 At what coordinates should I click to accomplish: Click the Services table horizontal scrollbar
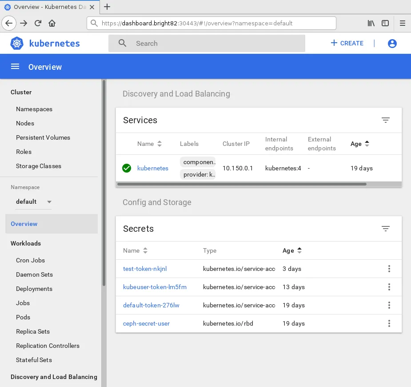tap(242, 184)
